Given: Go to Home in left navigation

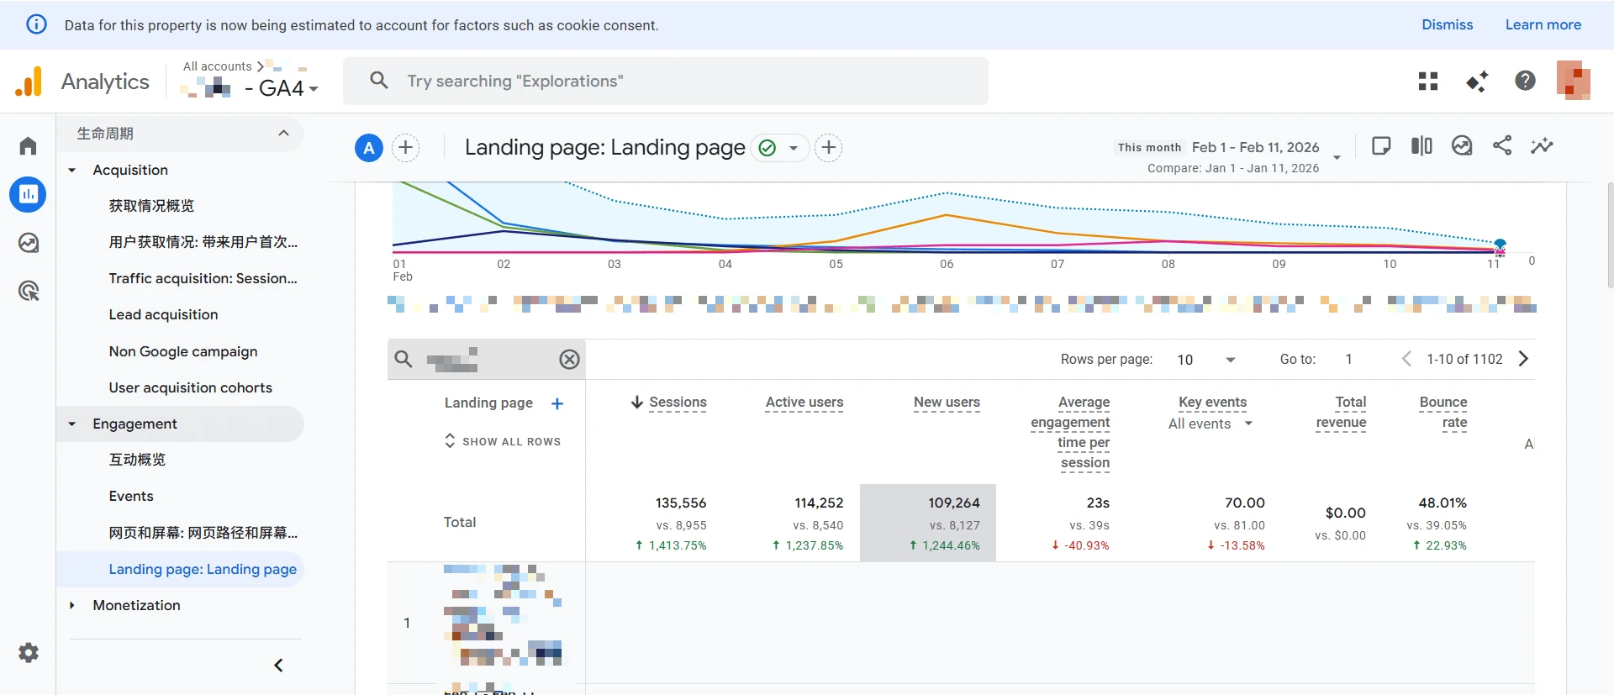Looking at the screenshot, I should tap(29, 146).
